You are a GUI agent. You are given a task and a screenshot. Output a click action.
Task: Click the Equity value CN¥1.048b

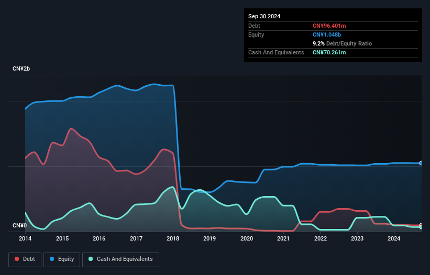(x=327, y=35)
